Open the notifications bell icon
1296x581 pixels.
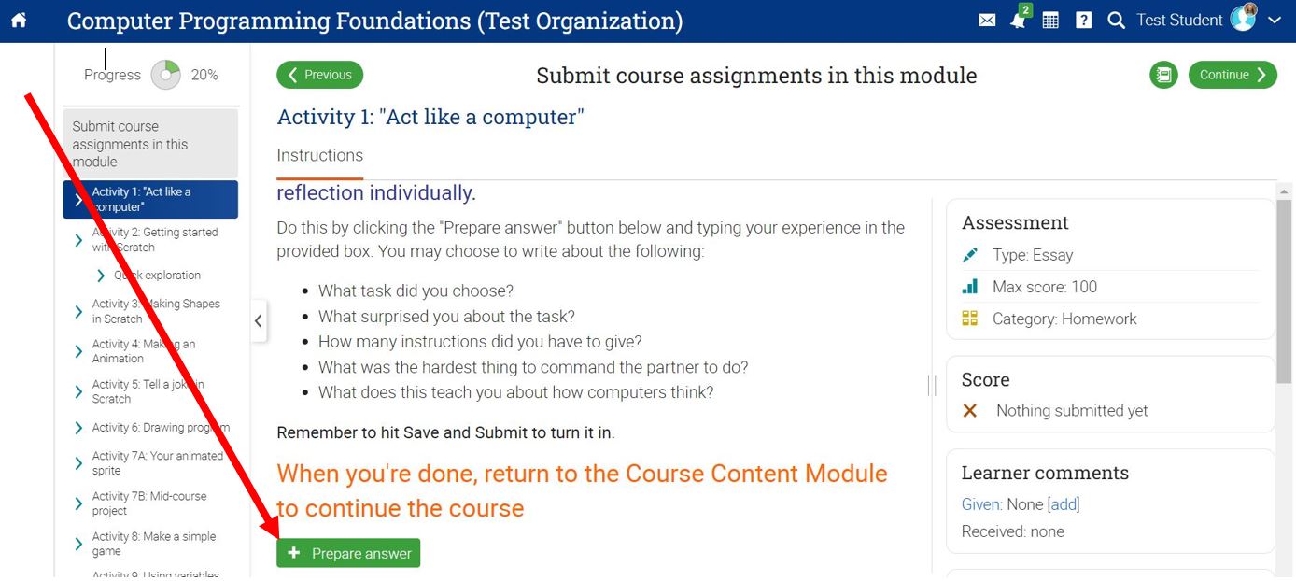pyautogui.click(x=1018, y=21)
